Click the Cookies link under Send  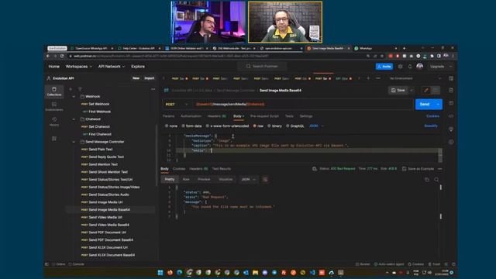[x=432, y=116]
